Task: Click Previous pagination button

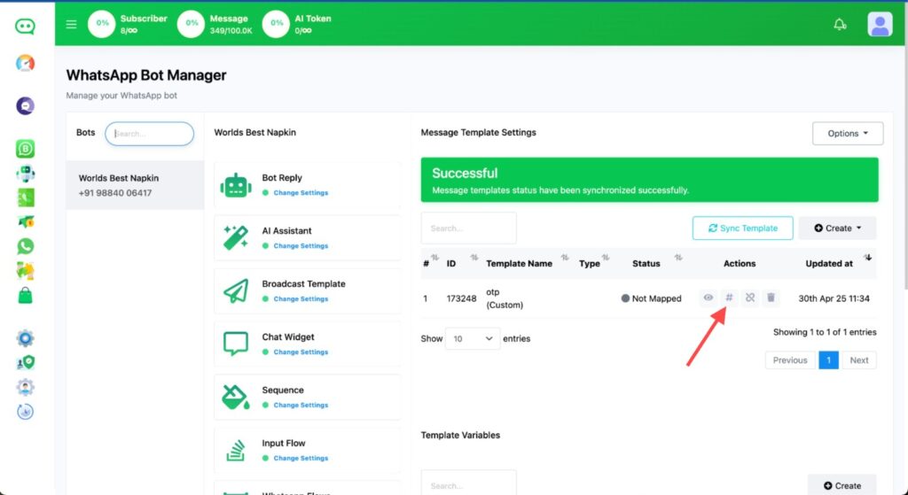Action: 790,360
